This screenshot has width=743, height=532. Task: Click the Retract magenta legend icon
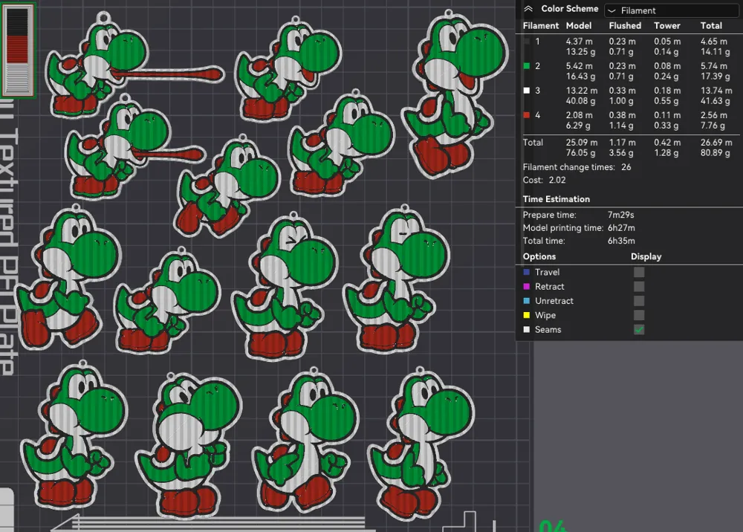[x=527, y=286]
